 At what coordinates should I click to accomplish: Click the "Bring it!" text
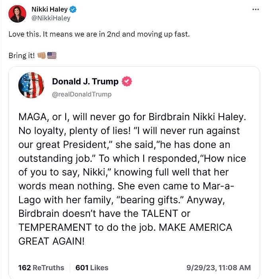pos(22,55)
